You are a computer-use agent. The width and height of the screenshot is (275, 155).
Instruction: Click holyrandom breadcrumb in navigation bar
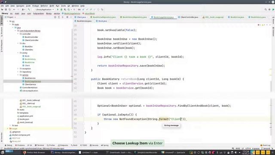[38, 13]
